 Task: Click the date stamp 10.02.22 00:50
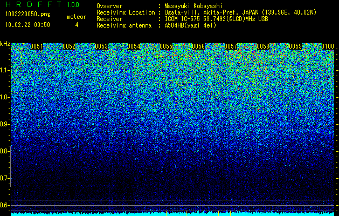tap(27, 25)
